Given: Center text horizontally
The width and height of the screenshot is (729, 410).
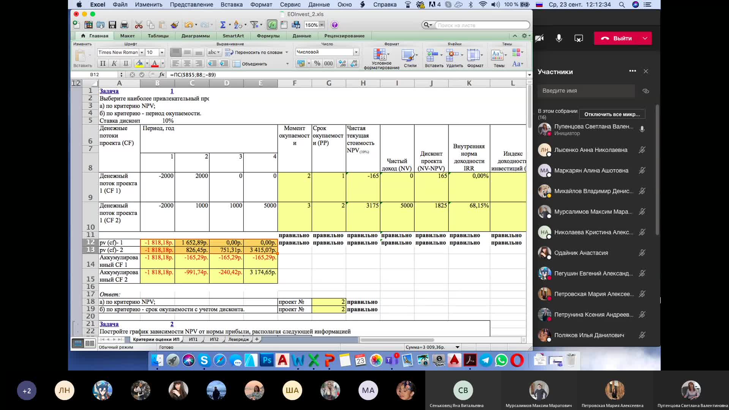Looking at the screenshot, I should [x=187, y=64].
